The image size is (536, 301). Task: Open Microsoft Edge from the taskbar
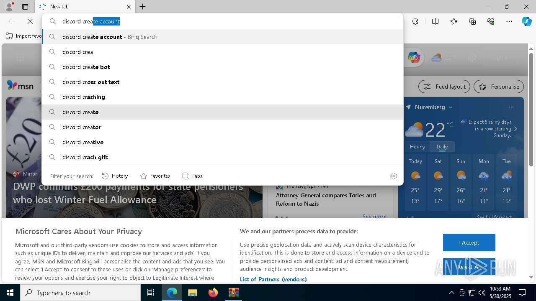click(172, 293)
